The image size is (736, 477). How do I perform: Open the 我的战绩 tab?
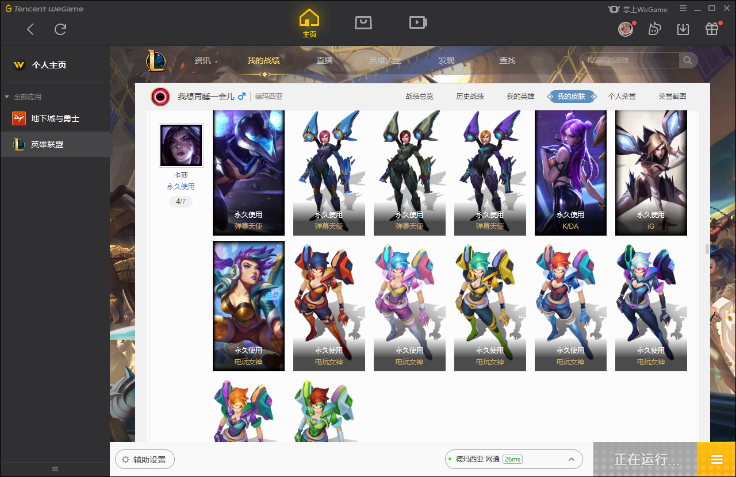click(263, 60)
